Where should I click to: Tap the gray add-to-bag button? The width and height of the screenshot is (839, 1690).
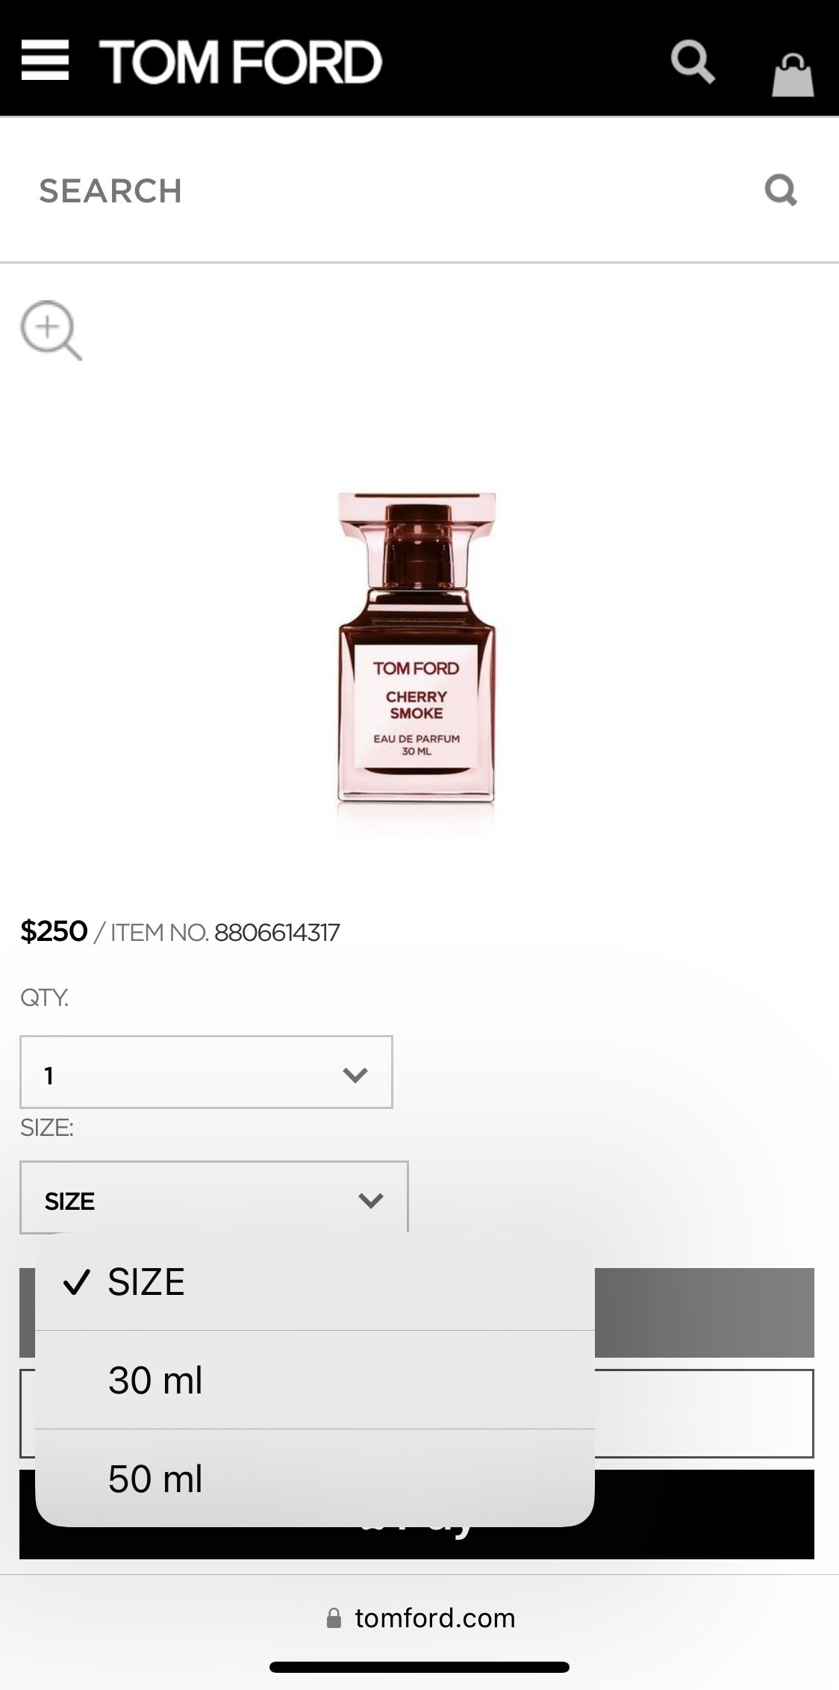704,1312
